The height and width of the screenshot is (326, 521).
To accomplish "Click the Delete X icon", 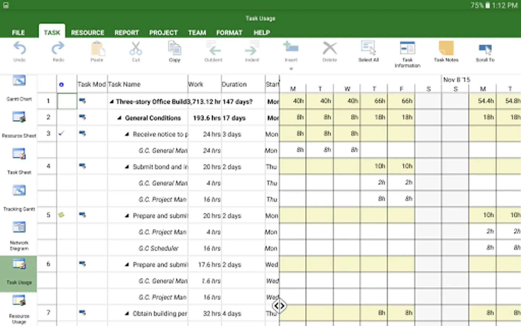I will (x=330, y=49).
